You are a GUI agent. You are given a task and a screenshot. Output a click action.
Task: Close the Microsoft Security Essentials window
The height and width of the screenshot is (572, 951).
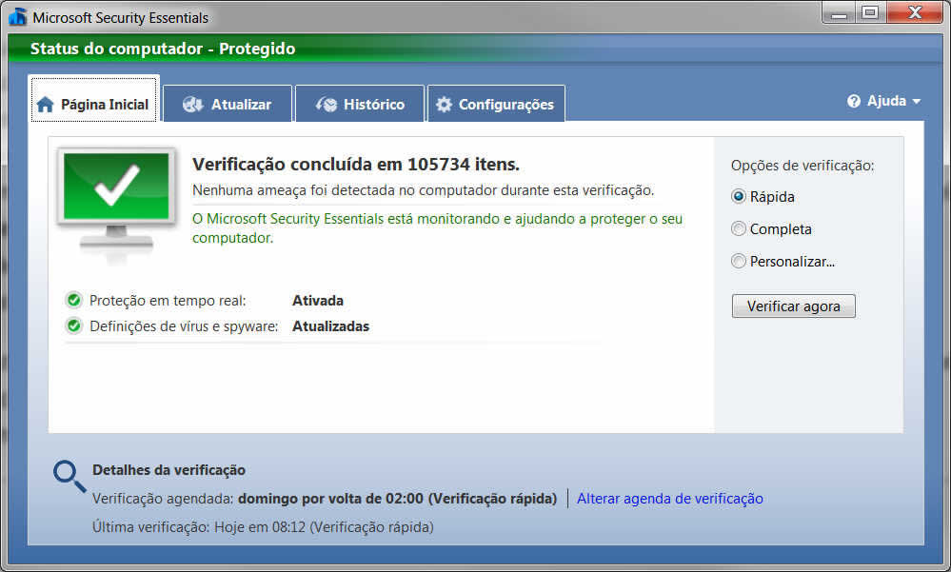pos(915,12)
